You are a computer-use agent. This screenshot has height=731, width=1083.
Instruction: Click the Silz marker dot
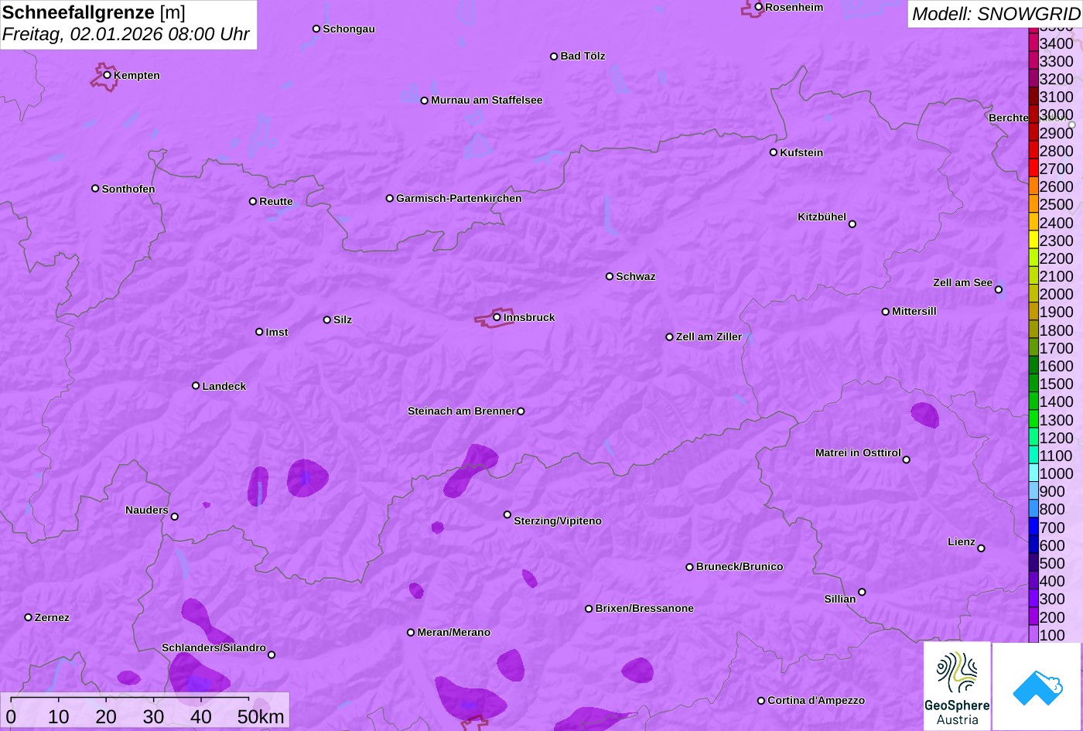pos(327,319)
